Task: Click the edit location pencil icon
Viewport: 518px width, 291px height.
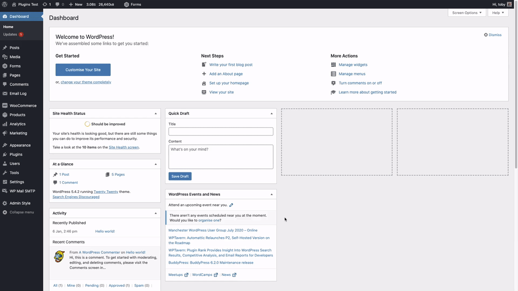Action: 231,205
